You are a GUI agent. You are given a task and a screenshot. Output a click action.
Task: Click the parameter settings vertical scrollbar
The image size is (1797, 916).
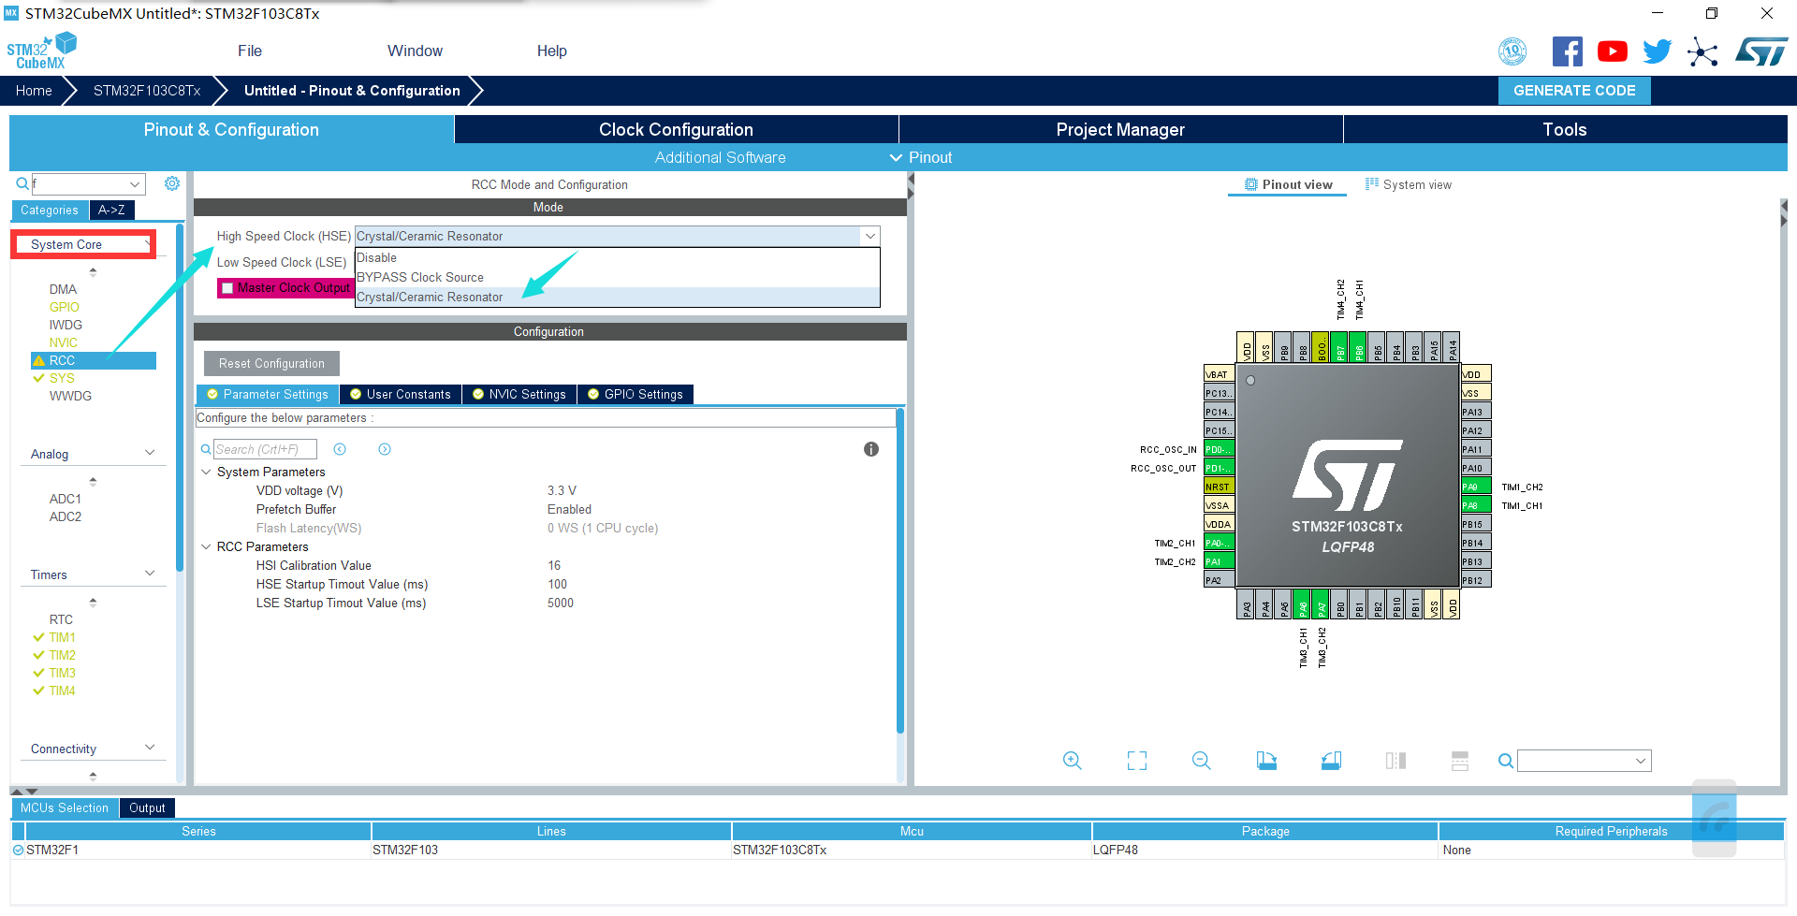coord(899,571)
